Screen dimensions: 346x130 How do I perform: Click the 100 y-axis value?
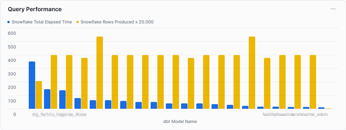coord(12,101)
